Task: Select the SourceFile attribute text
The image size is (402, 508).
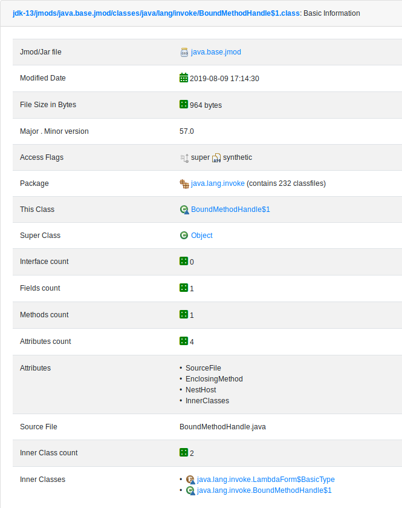Action: click(x=203, y=368)
